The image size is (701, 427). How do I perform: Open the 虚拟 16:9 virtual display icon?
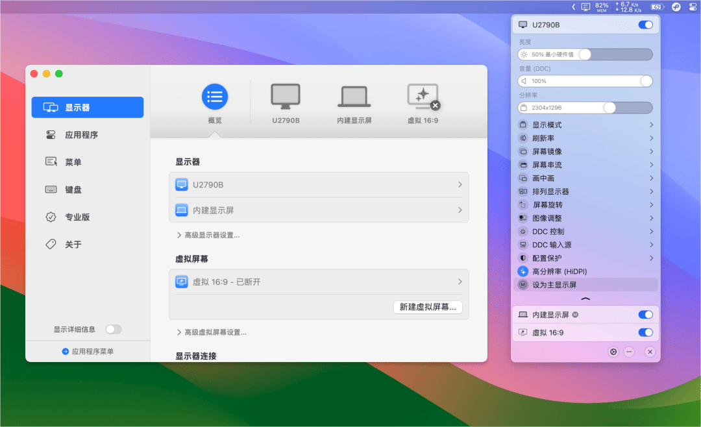[422, 97]
